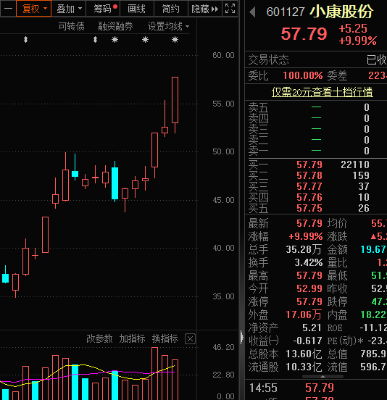Click the first up-down arrow event marker
The image size is (387, 400).
25,40
